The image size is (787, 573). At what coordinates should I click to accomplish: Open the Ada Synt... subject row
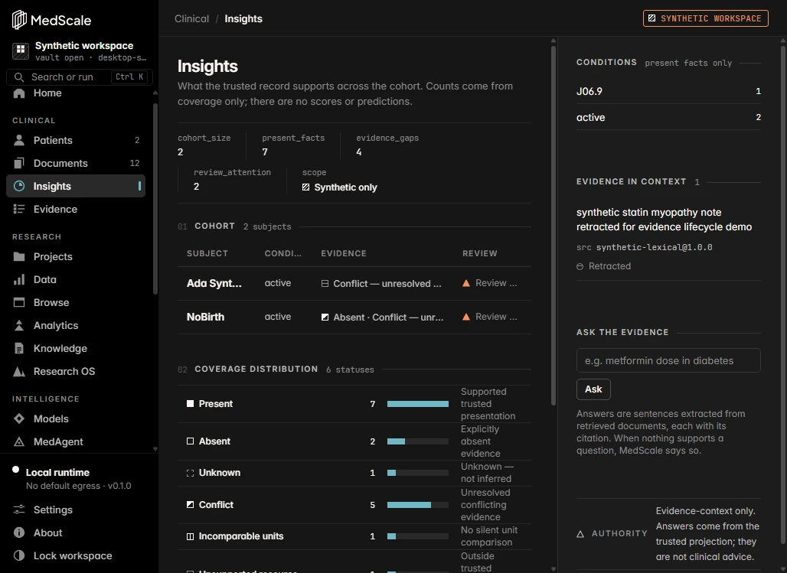pos(354,284)
